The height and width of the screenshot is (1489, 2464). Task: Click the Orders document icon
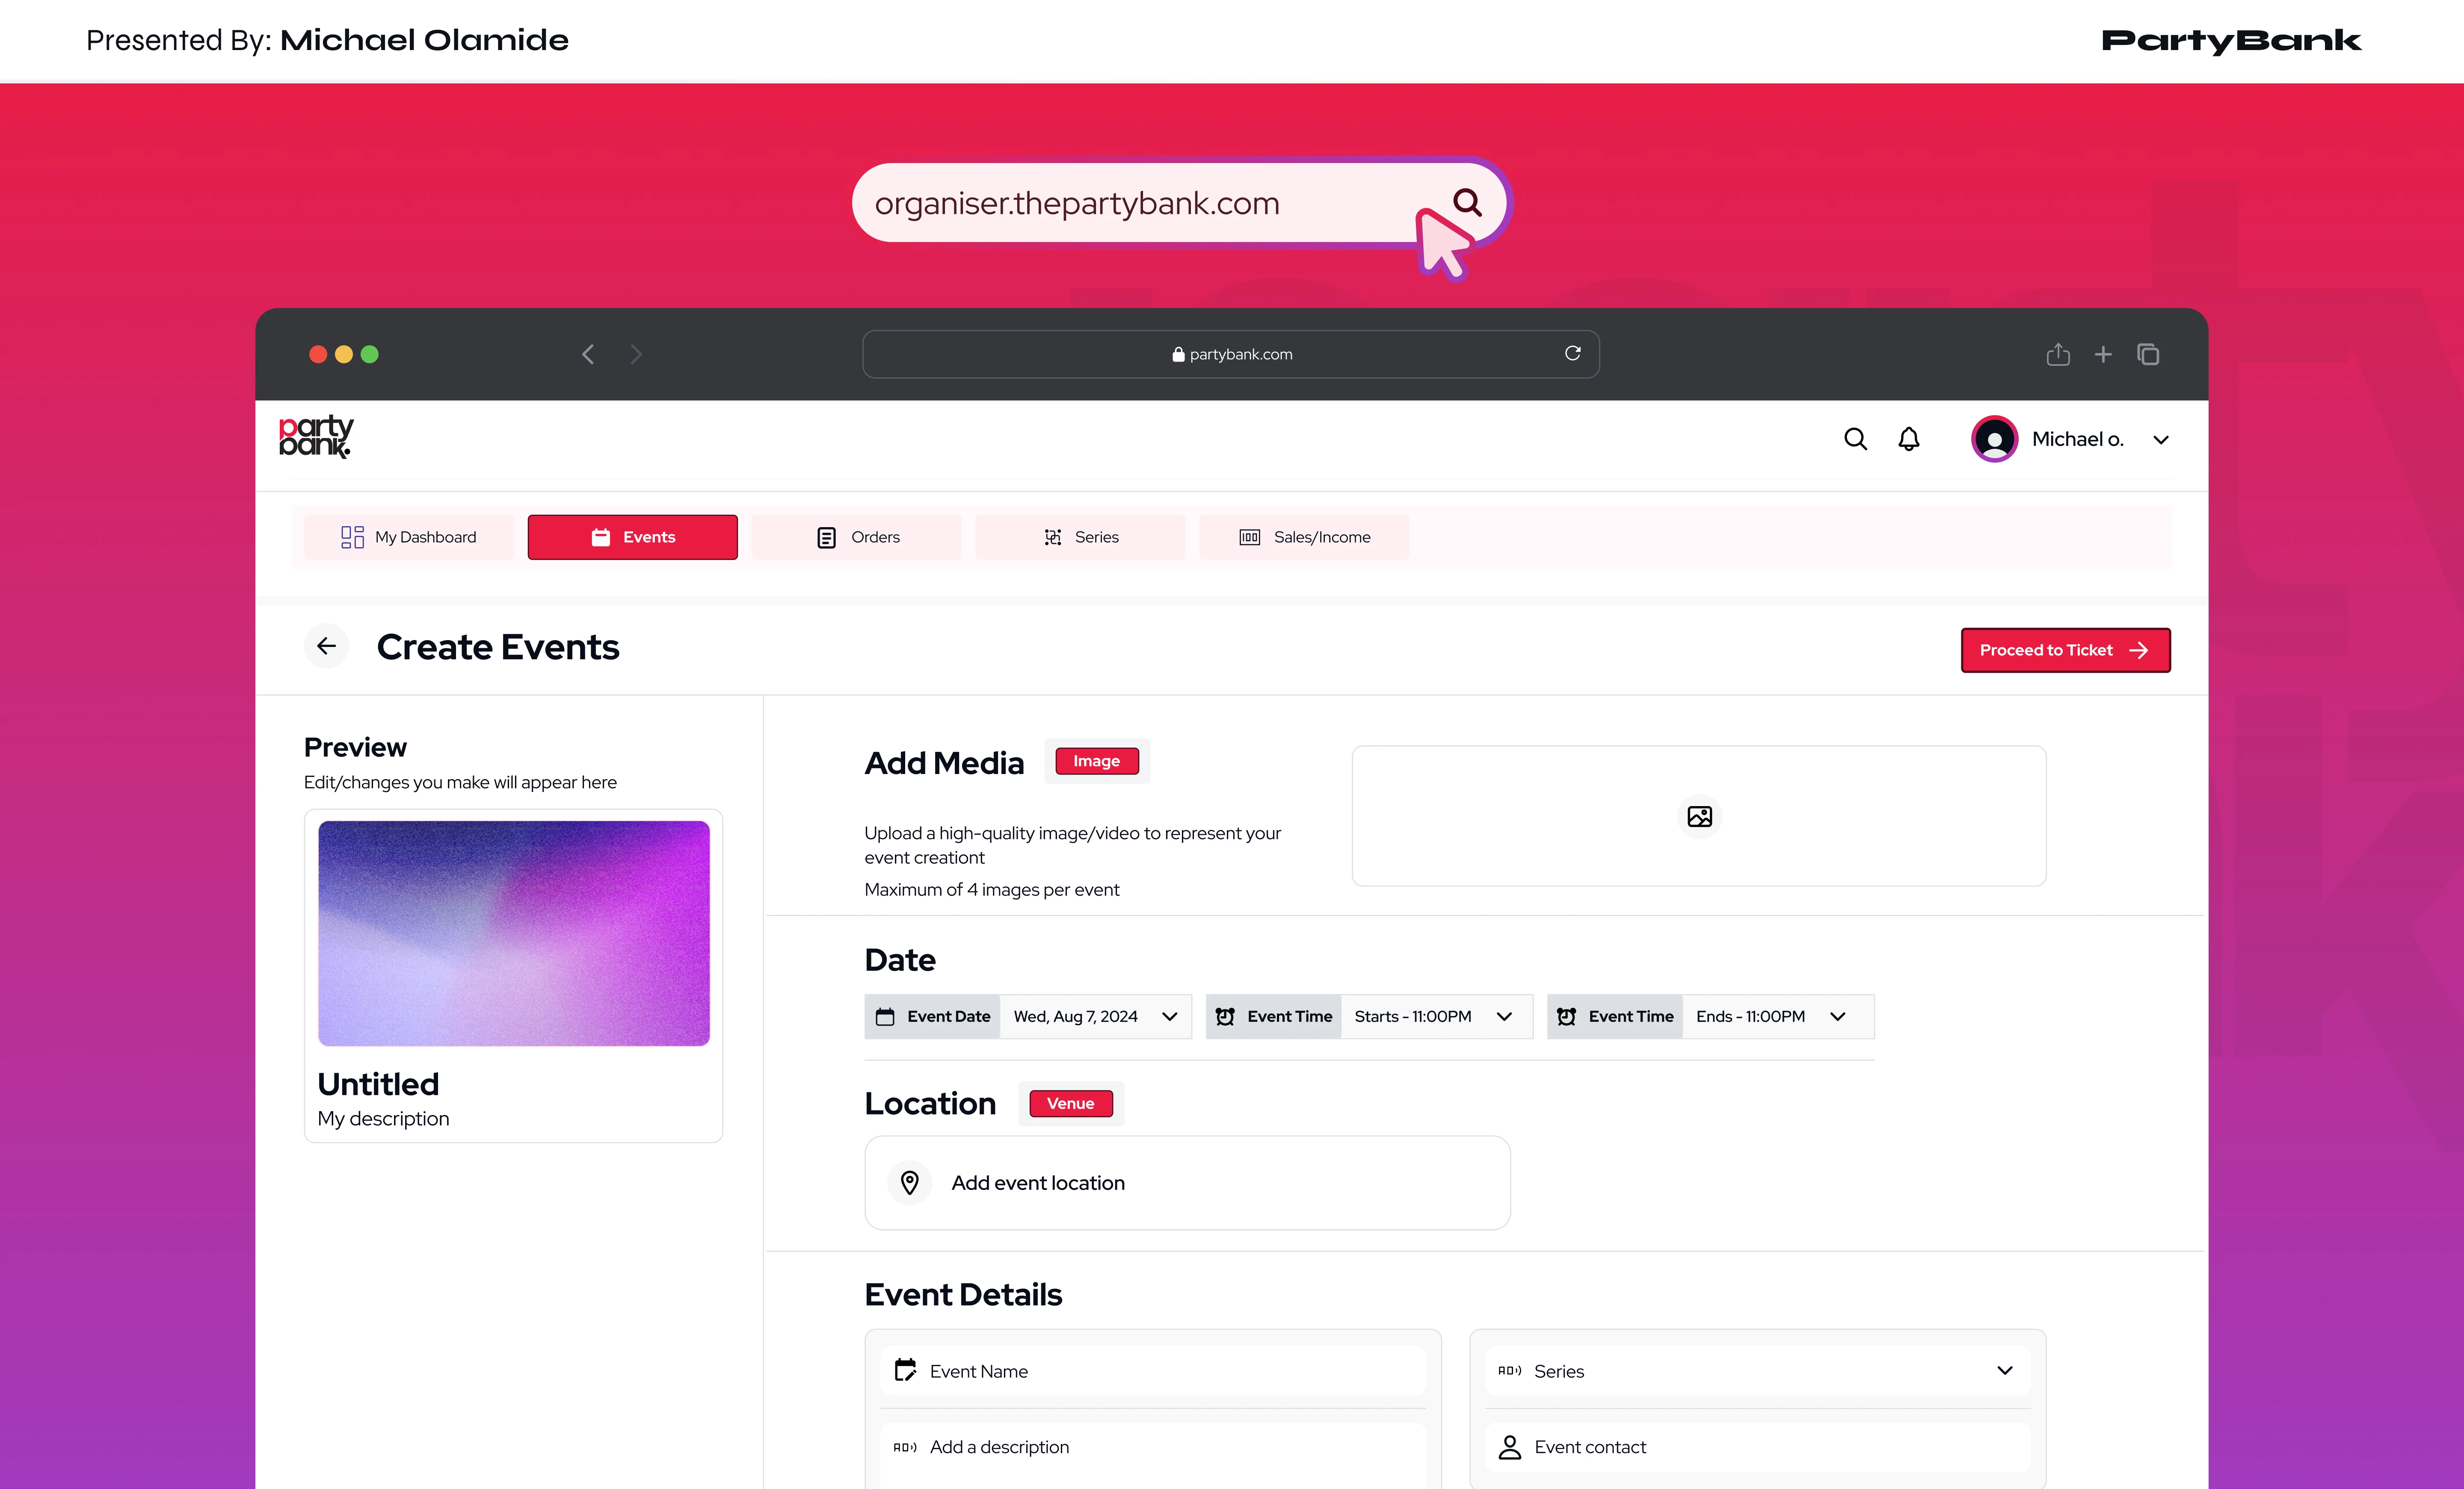tap(826, 538)
